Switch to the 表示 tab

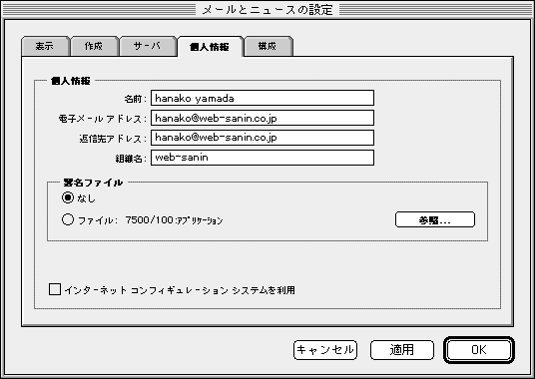tap(45, 46)
